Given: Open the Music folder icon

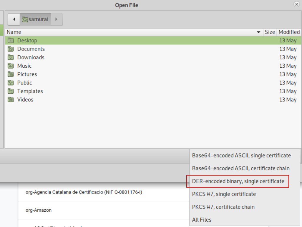Looking at the screenshot, I should tap(10, 66).
